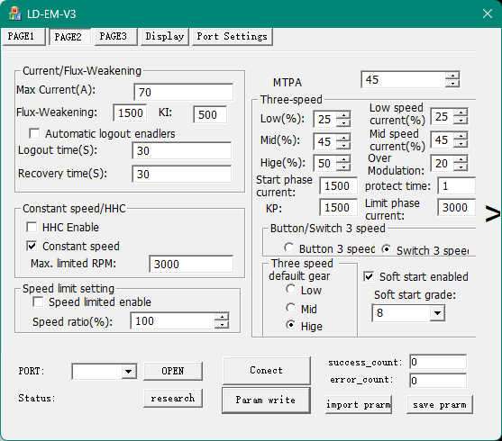The width and height of the screenshot is (502, 441).
Task: Click the Conect button
Action: tap(266, 370)
